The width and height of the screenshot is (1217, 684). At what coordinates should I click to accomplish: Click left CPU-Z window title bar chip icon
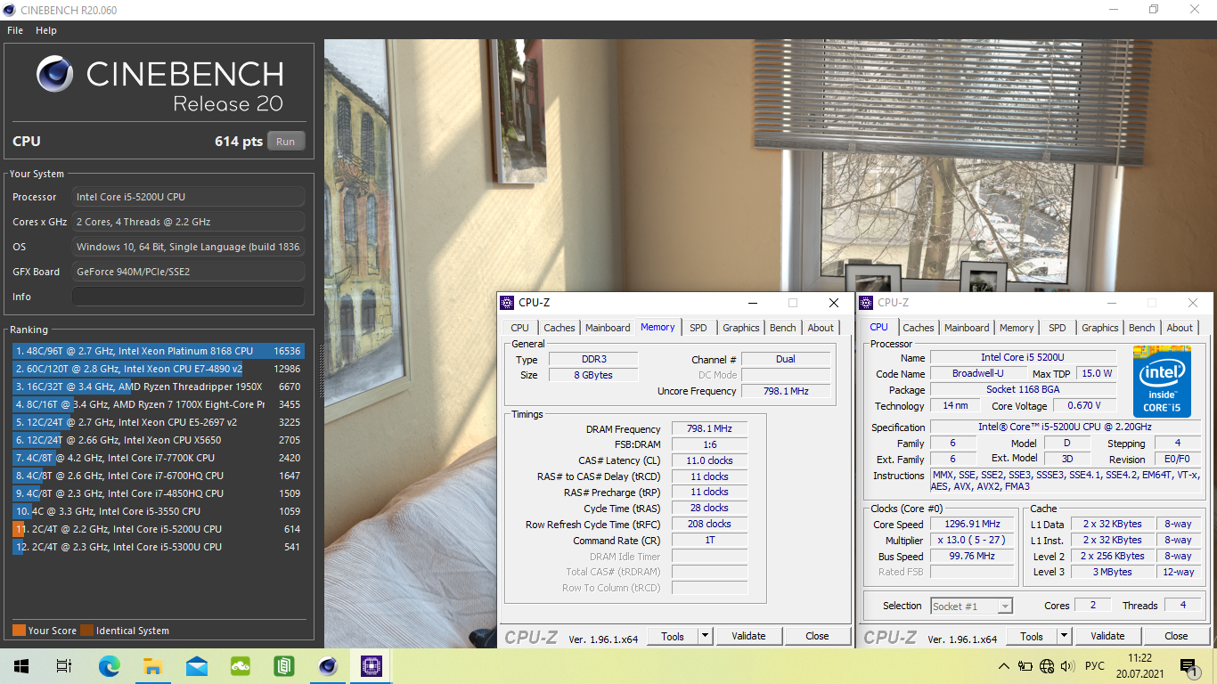pos(507,303)
